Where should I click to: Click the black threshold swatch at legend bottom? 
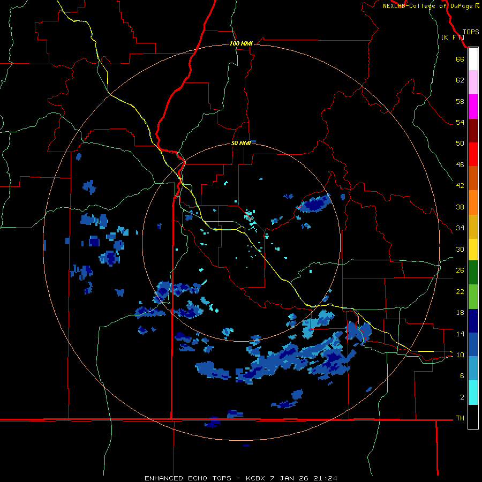[x=473, y=416]
